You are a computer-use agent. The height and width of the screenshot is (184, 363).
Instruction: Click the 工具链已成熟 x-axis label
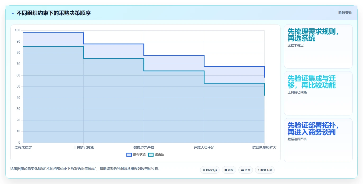click(84, 147)
